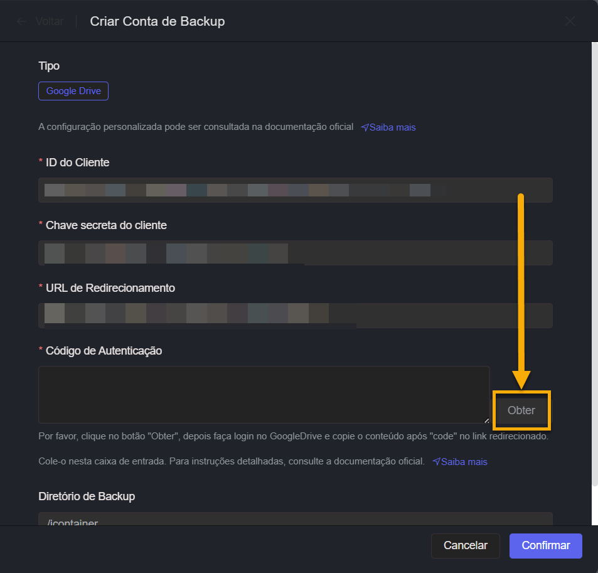Click the Confirmar button
This screenshot has height=573, width=598.
pos(546,545)
